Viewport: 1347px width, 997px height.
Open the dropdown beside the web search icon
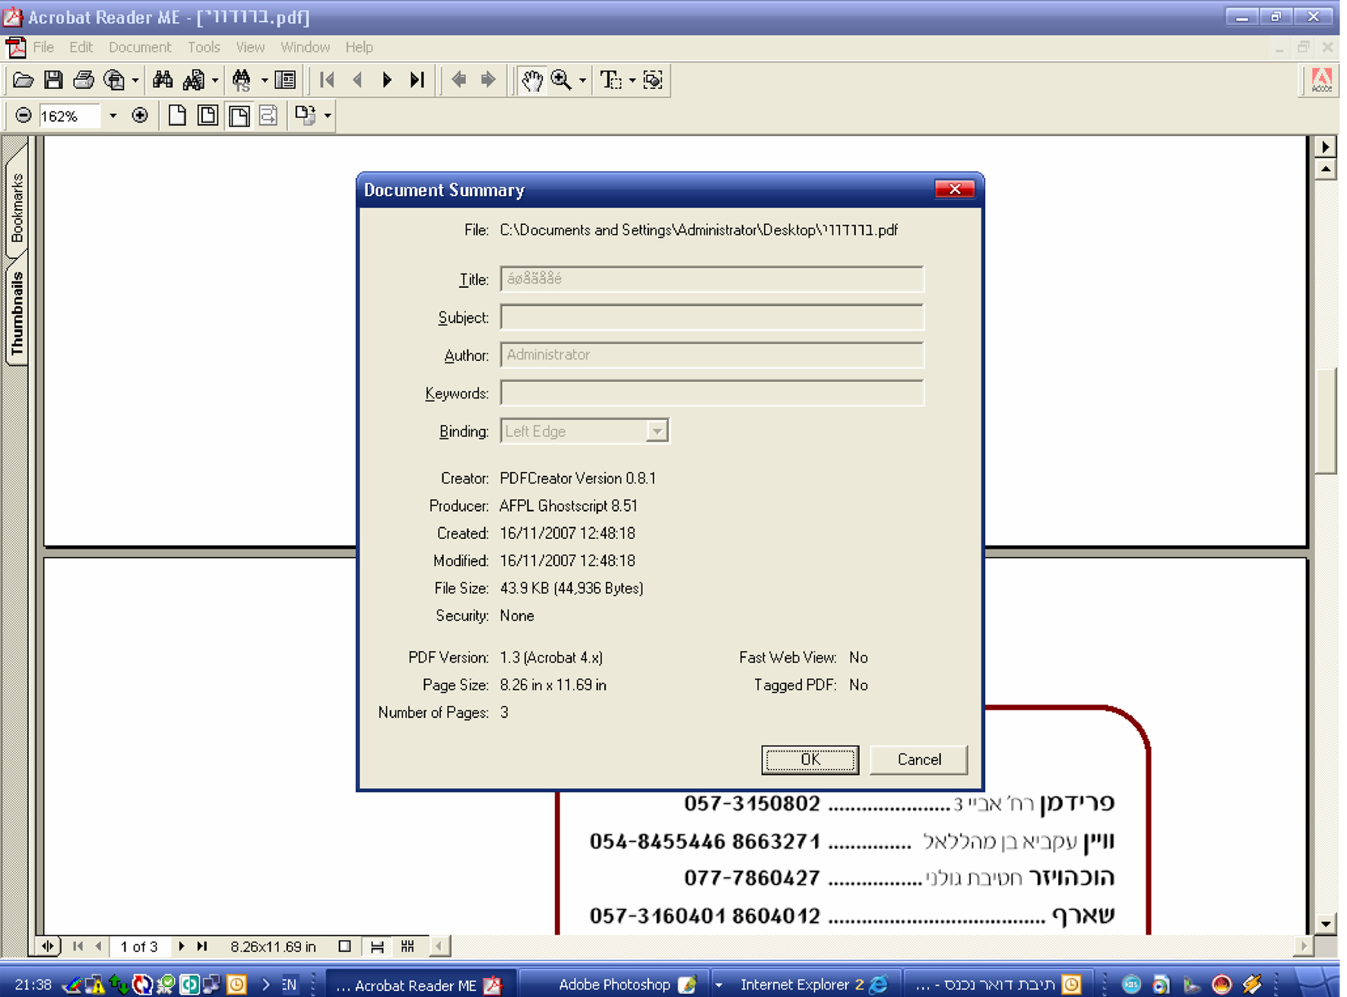135,80
